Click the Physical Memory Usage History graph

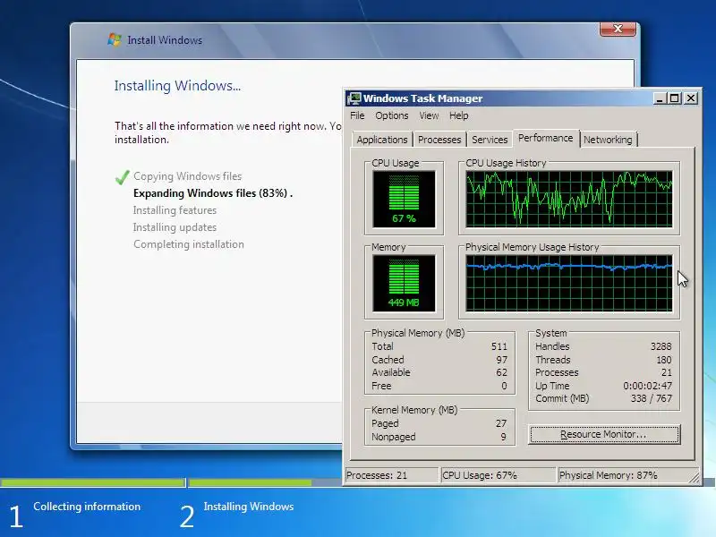tap(568, 283)
